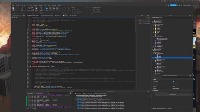Screen dimensions: 200x112
Task: Collapse the Reflect function fold arrow
Action: [31, 61]
